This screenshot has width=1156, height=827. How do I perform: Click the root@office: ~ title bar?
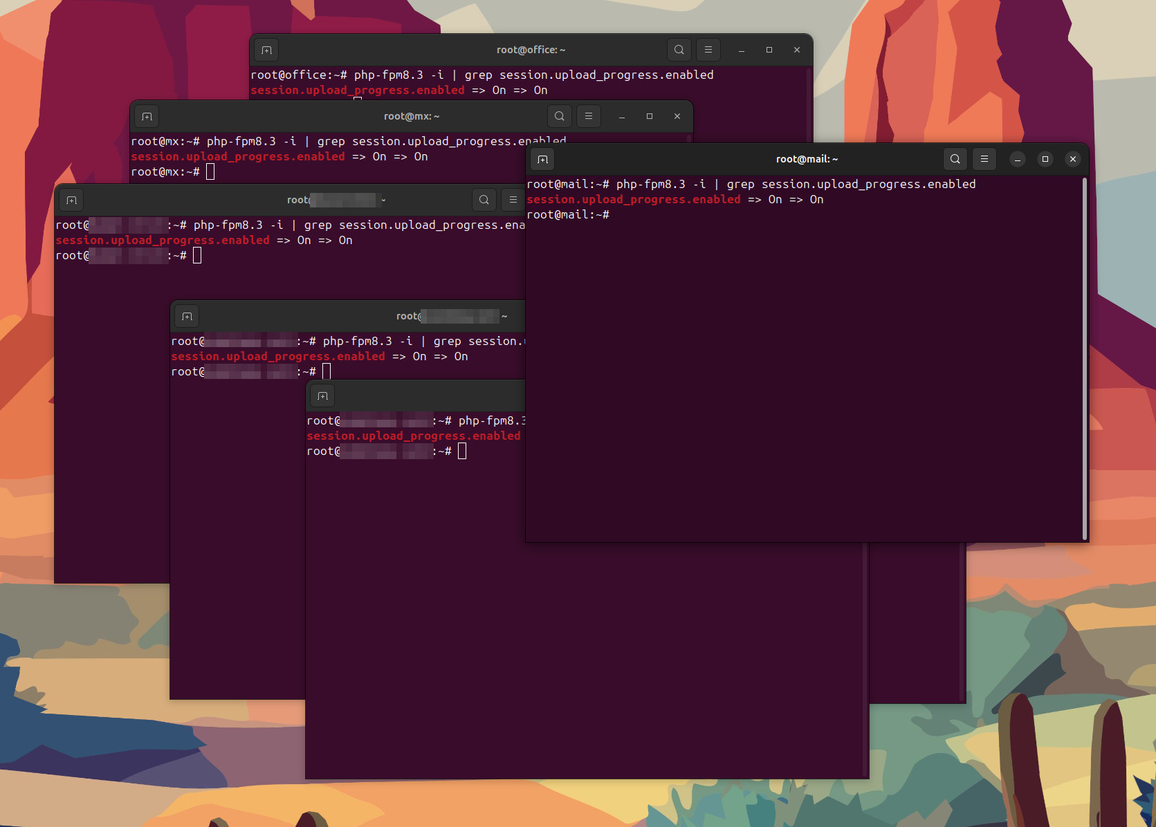[531, 50]
